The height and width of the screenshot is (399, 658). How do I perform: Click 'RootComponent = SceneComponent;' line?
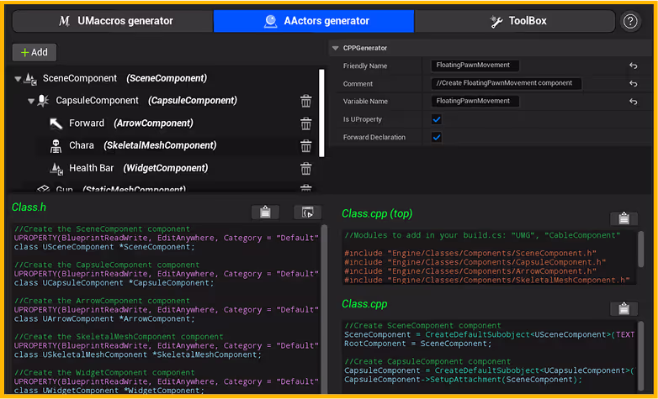coord(417,344)
